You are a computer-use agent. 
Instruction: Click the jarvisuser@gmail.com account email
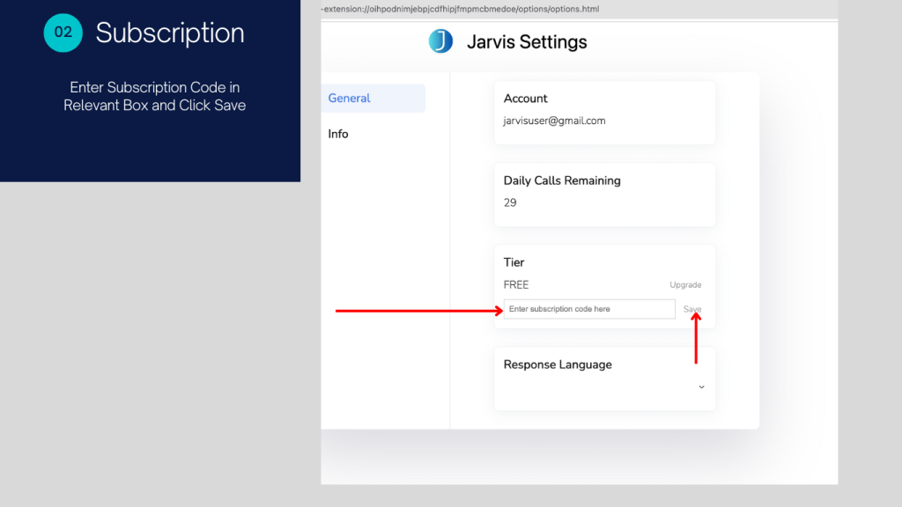coord(554,121)
